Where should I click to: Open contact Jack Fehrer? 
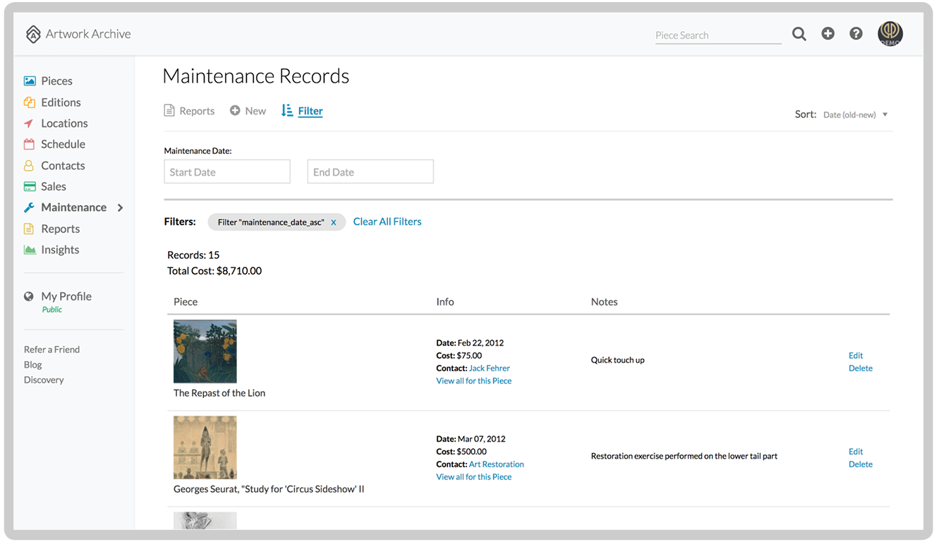489,368
